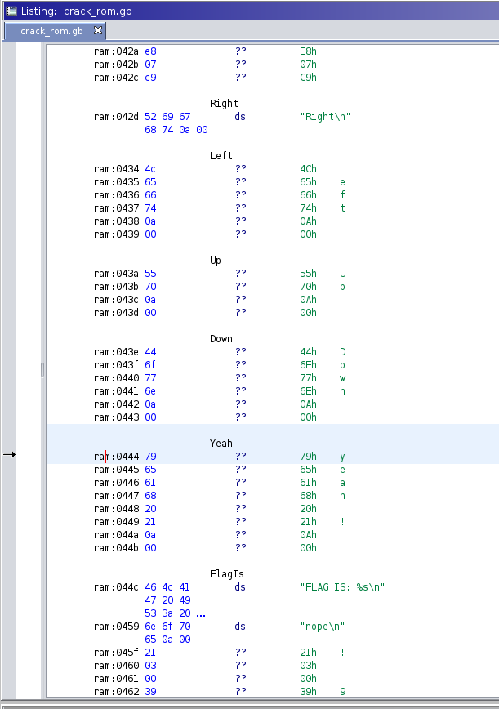Click address ram:042d
Screen dimensions: 499x709
(116, 117)
